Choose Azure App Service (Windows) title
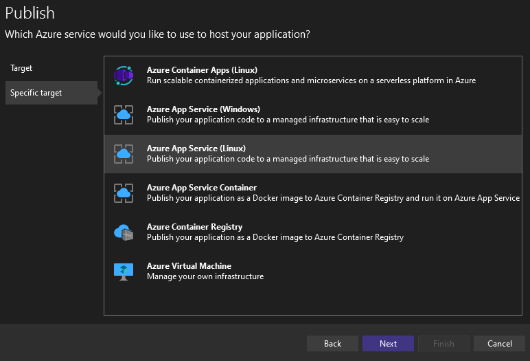 [x=203, y=109]
